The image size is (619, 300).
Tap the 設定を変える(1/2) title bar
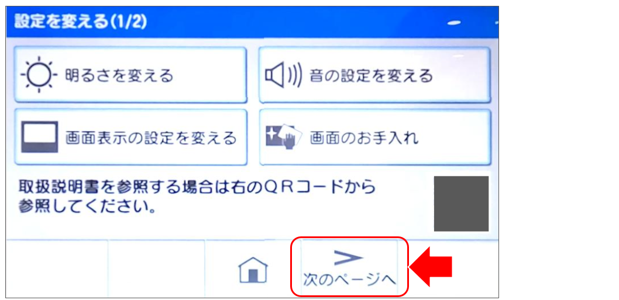[x=252, y=22]
